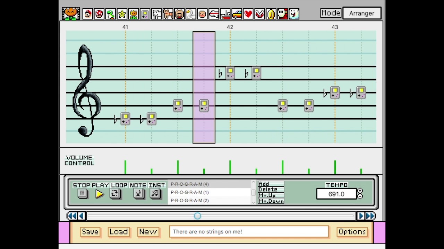444x249 pixels.
Task: Select the Dog instrument icon
Action: pyautogui.click(x=156, y=14)
